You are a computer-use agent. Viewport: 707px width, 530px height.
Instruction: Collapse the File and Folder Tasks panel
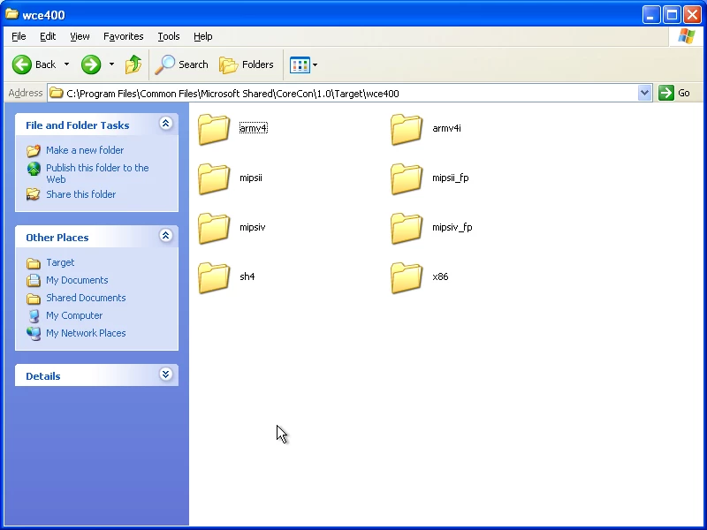click(165, 125)
